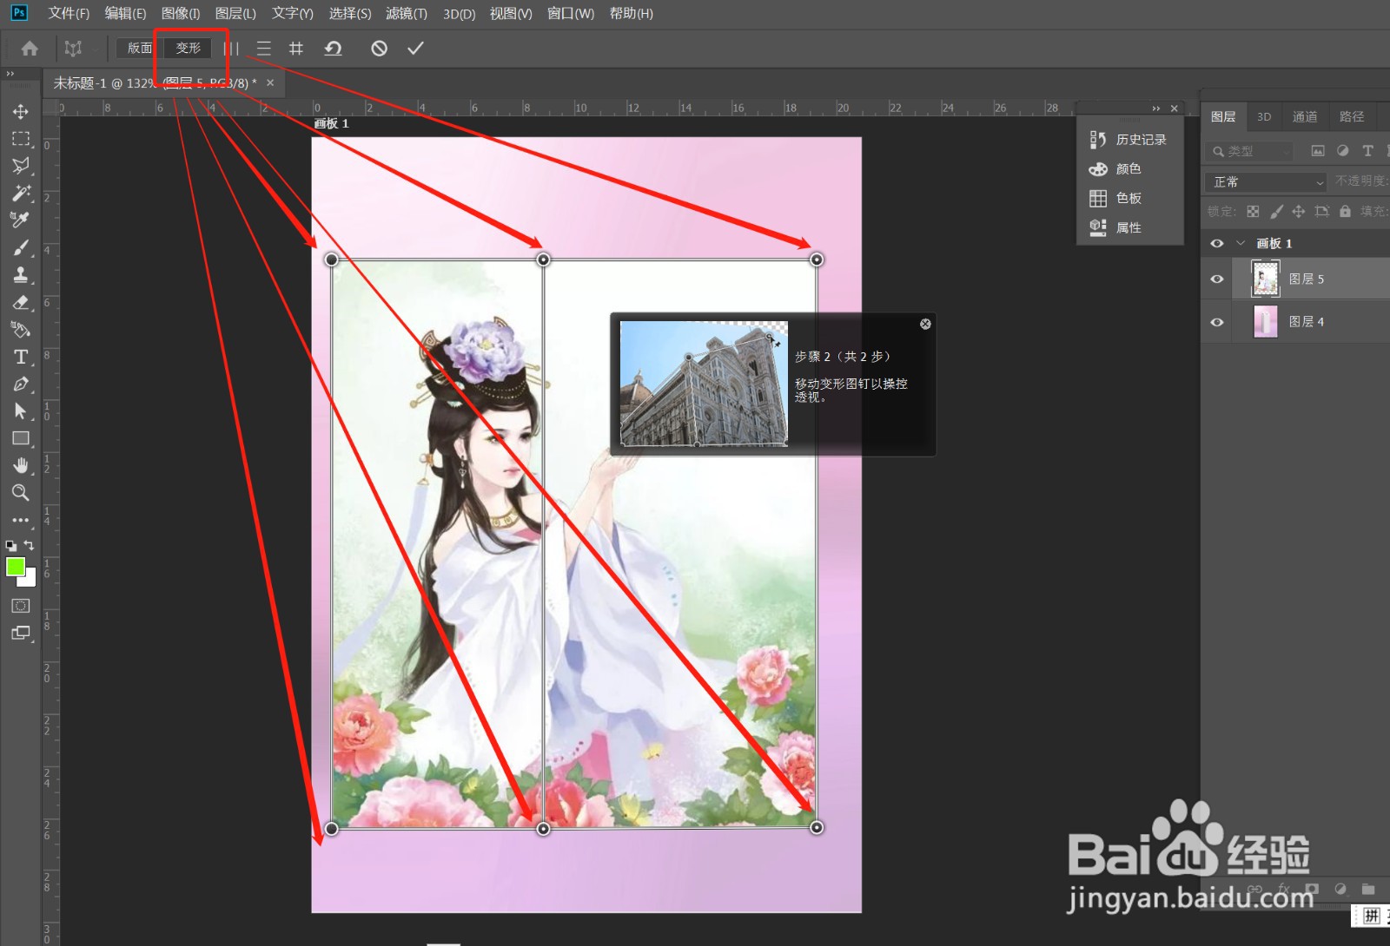
Task: Toggle lock transparent pixels
Action: [x=1253, y=211]
